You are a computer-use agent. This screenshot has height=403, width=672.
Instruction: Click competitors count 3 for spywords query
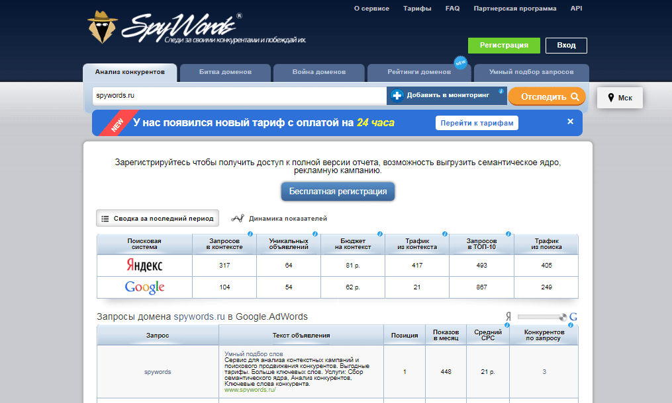pos(544,372)
